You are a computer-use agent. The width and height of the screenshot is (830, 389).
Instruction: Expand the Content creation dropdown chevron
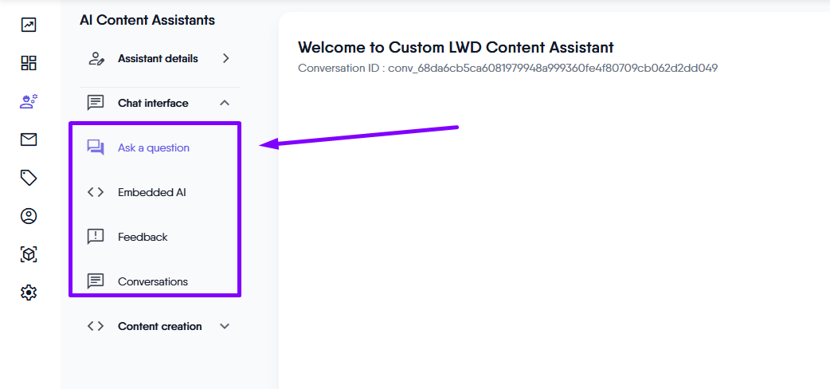225,326
